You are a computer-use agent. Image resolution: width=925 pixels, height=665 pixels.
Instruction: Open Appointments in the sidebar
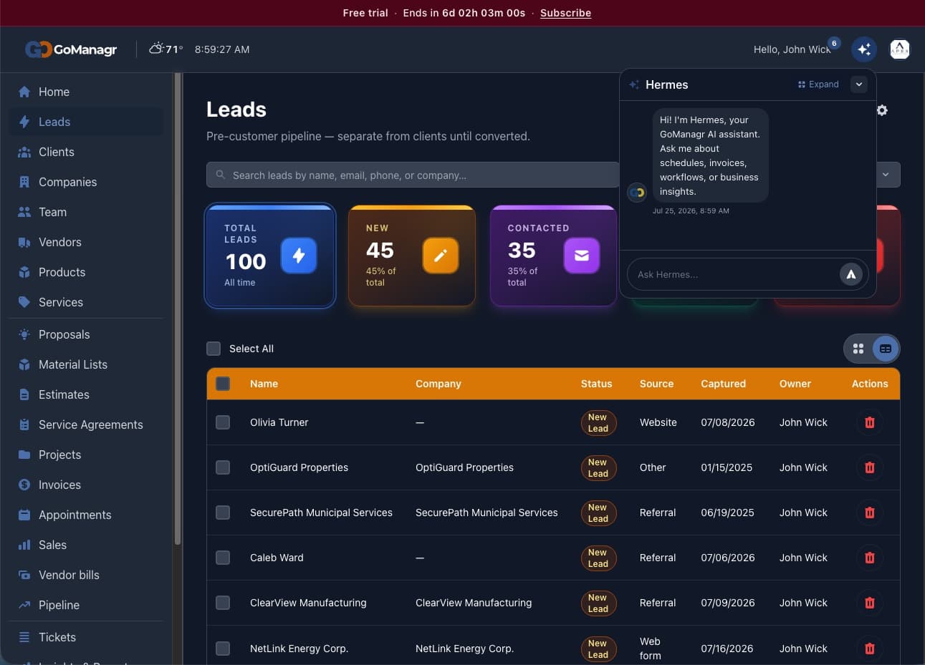click(x=86, y=515)
